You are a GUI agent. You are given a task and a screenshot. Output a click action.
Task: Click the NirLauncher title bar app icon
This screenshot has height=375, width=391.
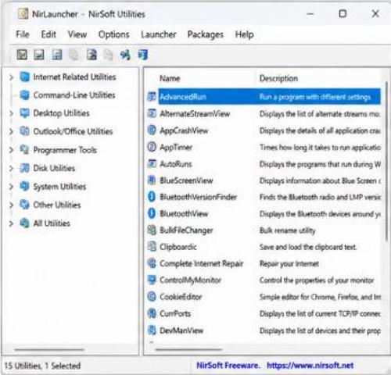click(x=23, y=13)
